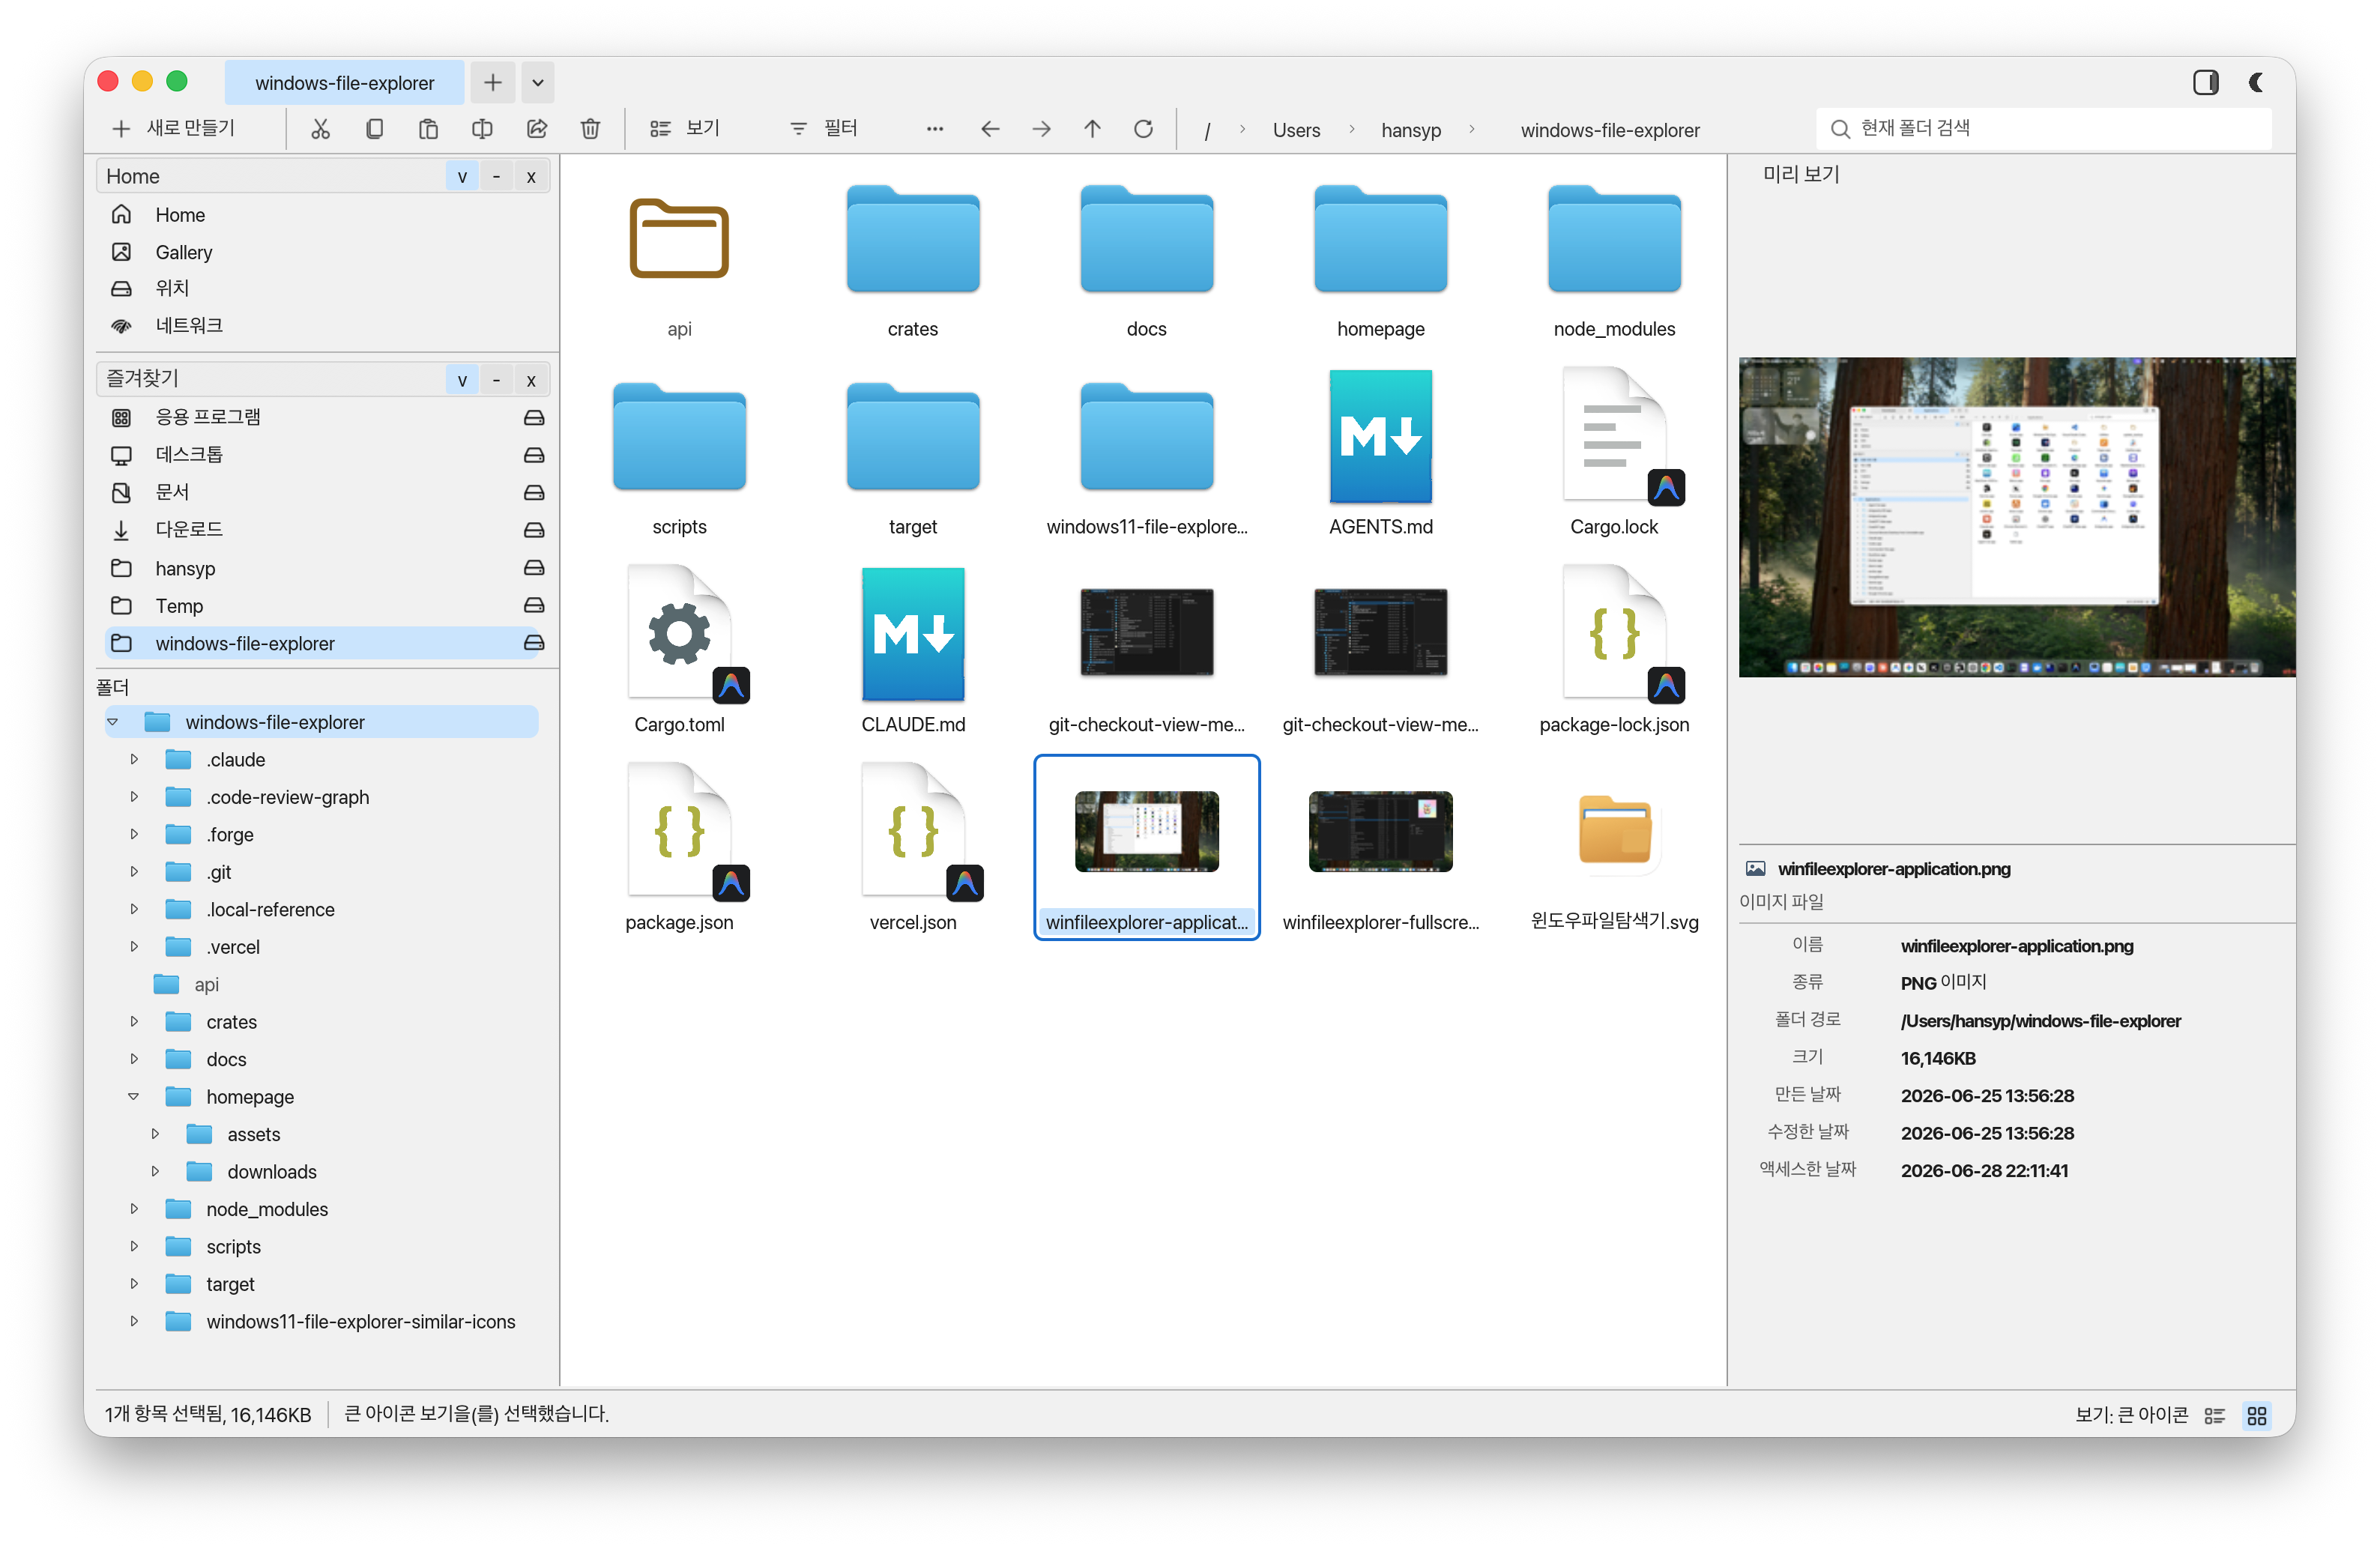Open the more options ellipsis menu
Screen dimensions: 2380x1548
(x=935, y=129)
